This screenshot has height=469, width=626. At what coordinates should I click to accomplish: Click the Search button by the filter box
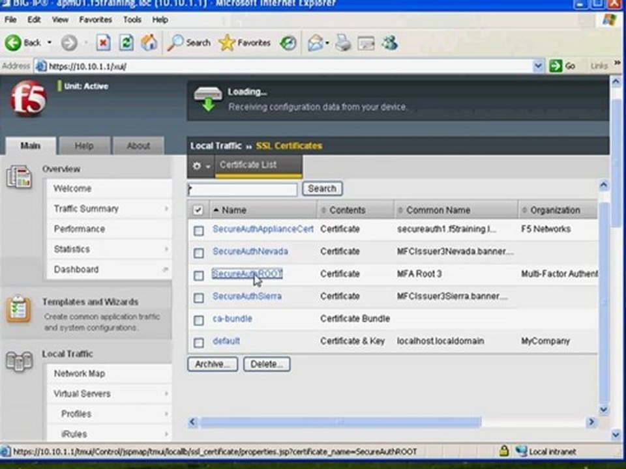(x=322, y=188)
